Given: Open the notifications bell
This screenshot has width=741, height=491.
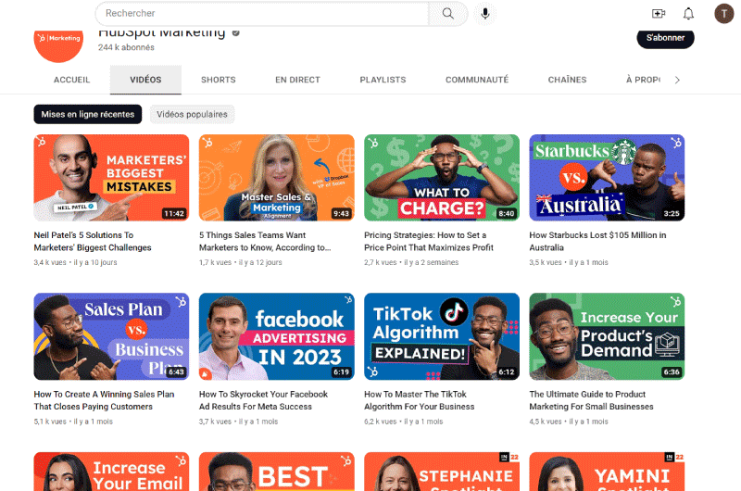Looking at the screenshot, I should (688, 14).
